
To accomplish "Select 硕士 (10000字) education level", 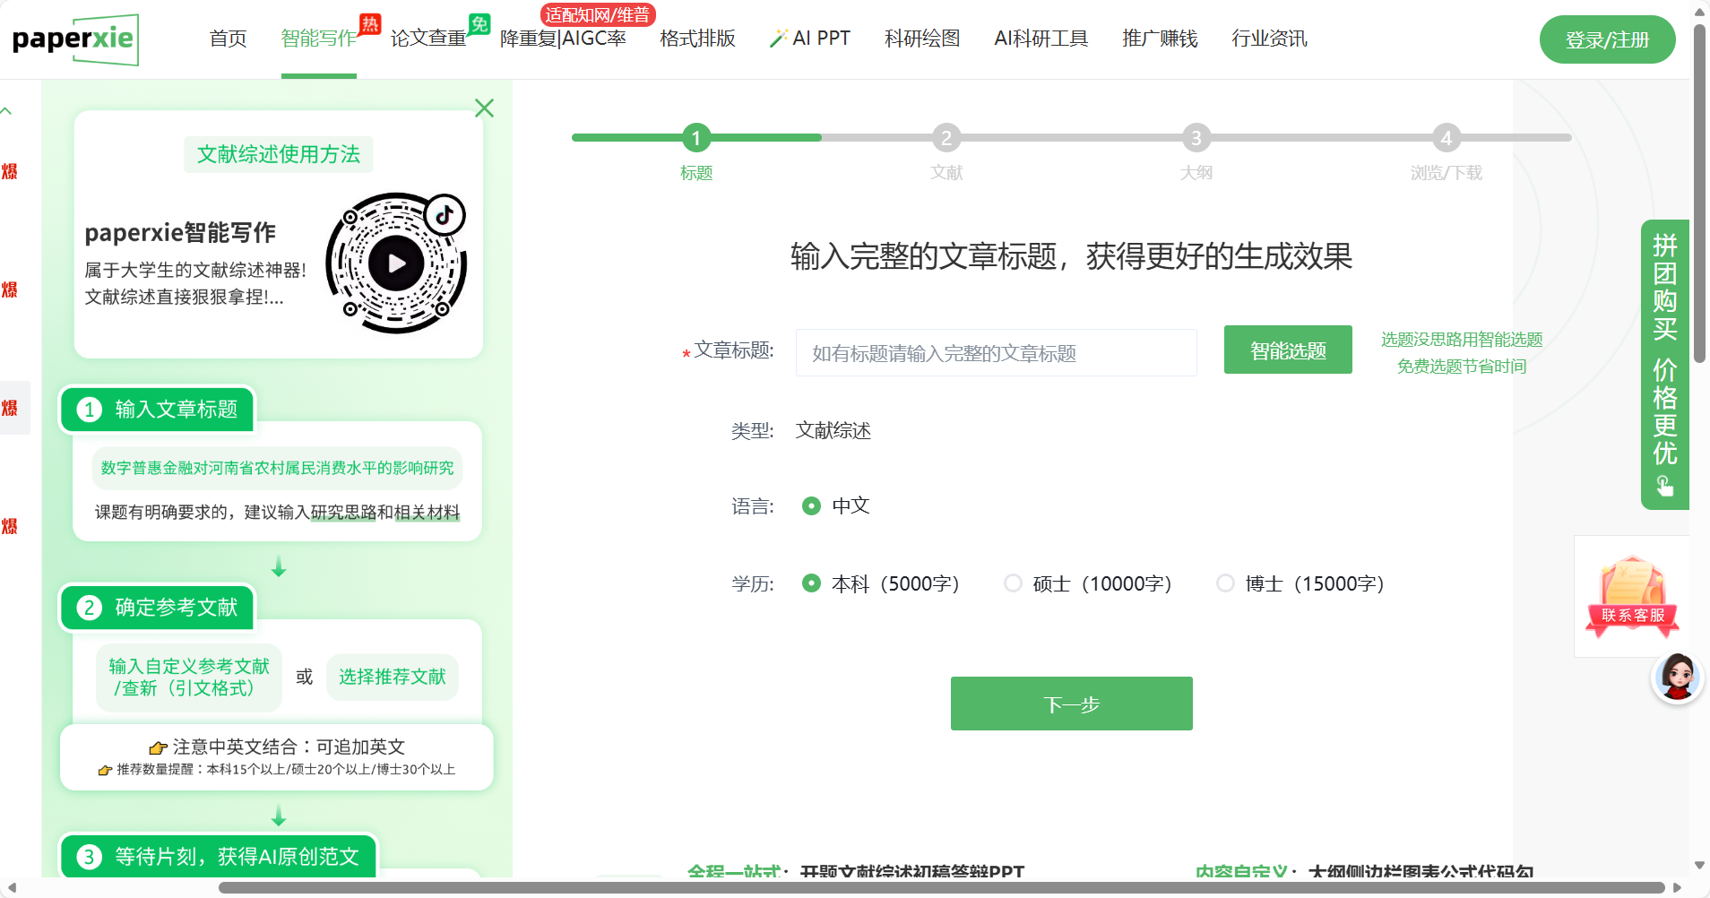I will tap(1013, 583).
